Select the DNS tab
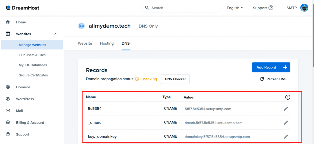The height and width of the screenshot is (144, 314). [125, 43]
